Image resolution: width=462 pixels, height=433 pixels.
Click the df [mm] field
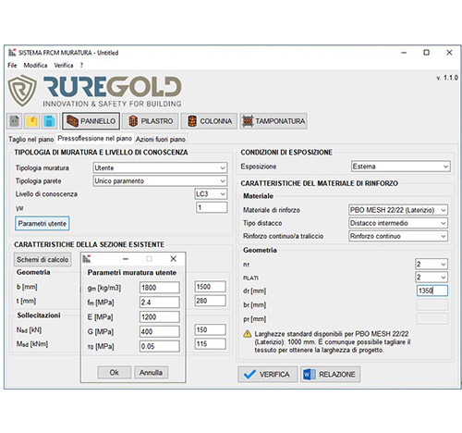coord(432,291)
